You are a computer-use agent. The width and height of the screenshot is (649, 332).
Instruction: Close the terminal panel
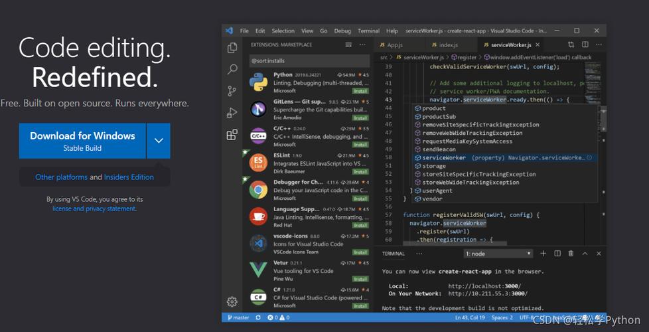[x=599, y=254]
